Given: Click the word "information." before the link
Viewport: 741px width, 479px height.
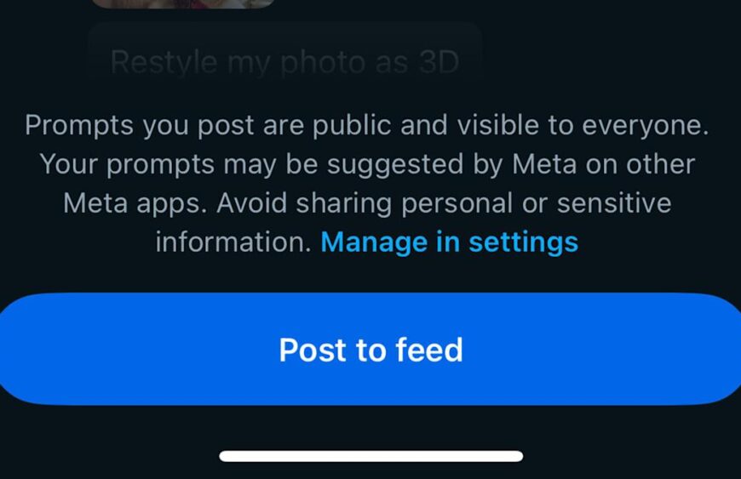Looking at the screenshot, I should coord(233,242).
